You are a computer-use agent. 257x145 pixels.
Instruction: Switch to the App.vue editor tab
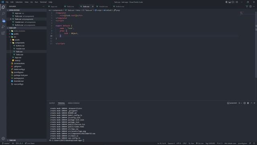tap(54, 6)
